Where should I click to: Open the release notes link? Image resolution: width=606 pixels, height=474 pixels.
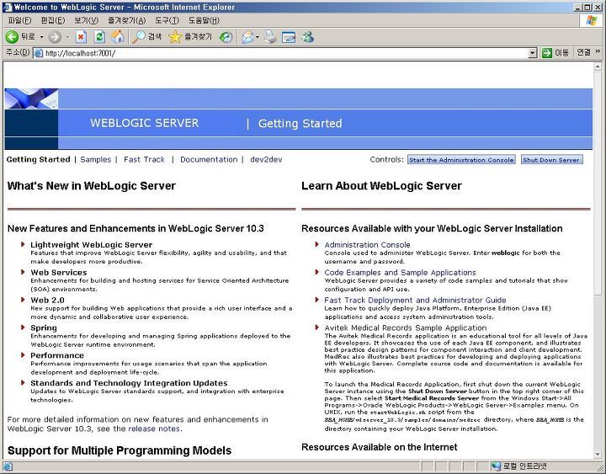(x=154, y=429)
